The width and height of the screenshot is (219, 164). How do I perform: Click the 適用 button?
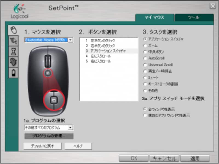point(195,158)
